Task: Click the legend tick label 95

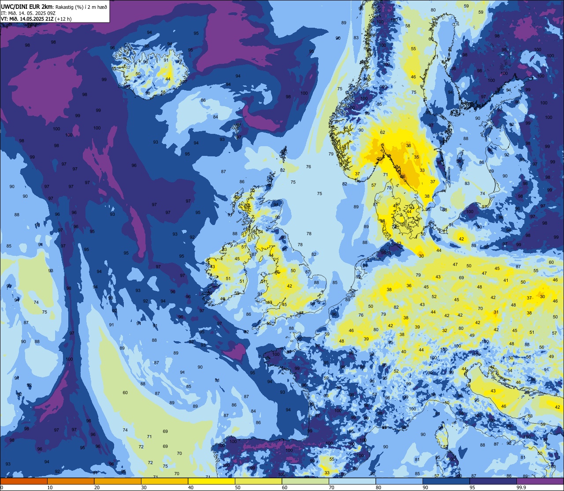Action: pyautogui.click(x=472, y=487)
